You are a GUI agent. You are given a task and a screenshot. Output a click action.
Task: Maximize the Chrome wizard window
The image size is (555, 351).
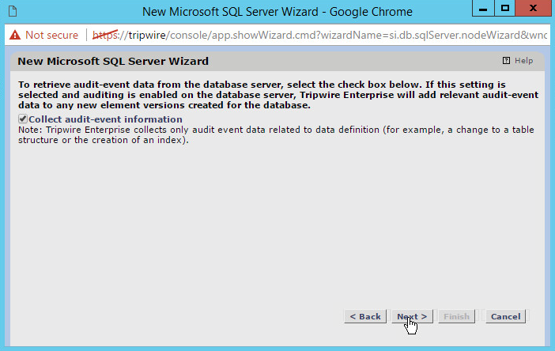click(504, 9)
